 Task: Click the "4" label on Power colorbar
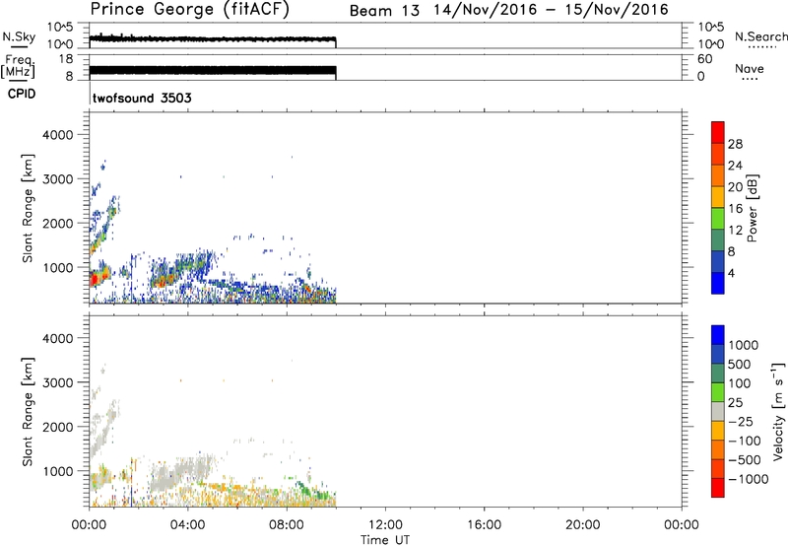click(731, 273)
